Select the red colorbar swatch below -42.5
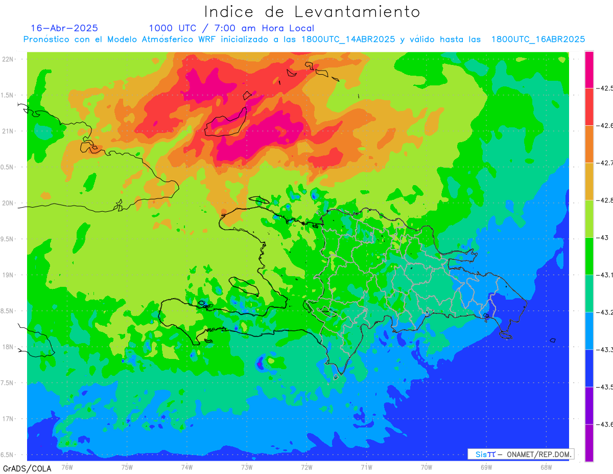 tap(589, 106)
